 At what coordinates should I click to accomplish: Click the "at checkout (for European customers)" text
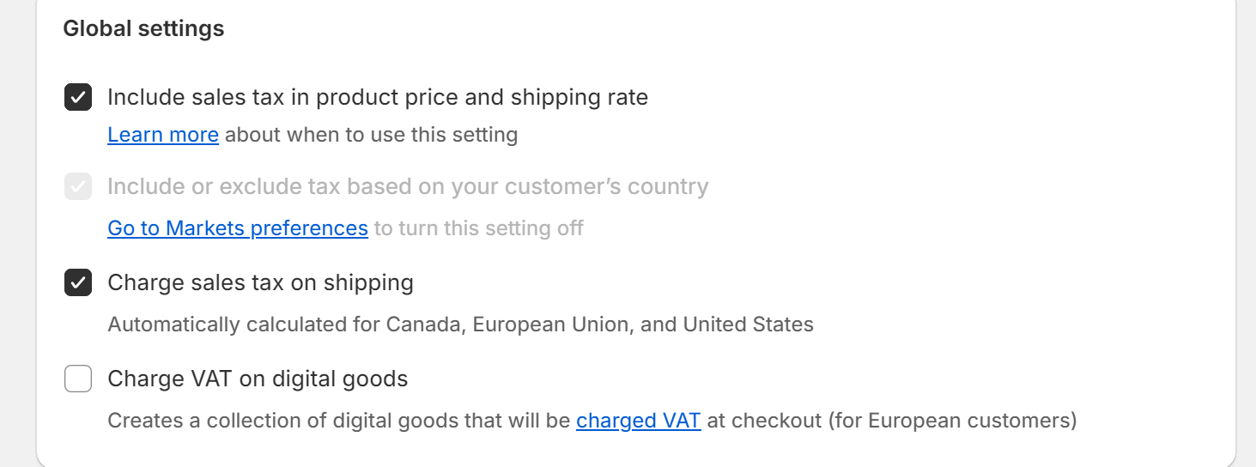tap(891, 421)
